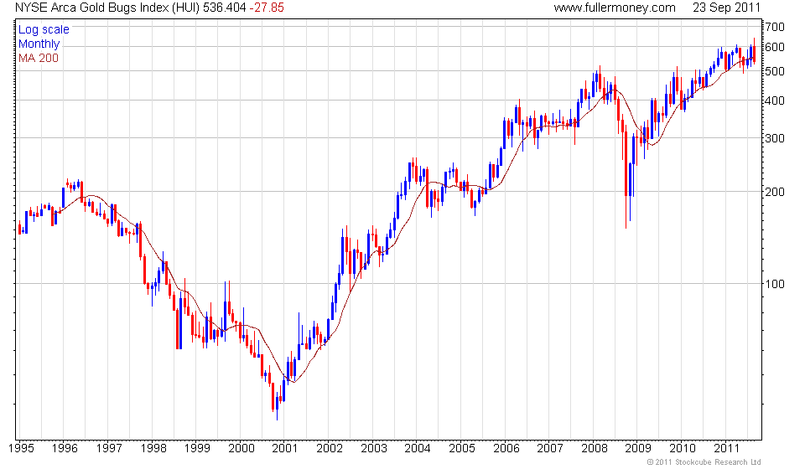Click the 400 y-axis label
805x469 pixels.
click(774, 101)
